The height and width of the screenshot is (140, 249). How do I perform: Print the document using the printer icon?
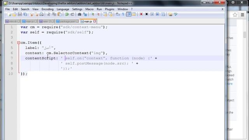coord(42,14)
